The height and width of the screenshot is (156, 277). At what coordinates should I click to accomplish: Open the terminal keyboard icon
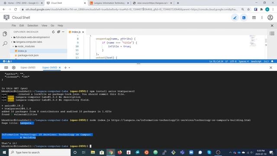pos(6,68)
